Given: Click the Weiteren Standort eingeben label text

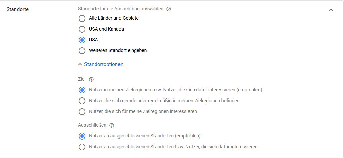Looking at the screenshot, I should pyautogui.click(x=118, y=51).
